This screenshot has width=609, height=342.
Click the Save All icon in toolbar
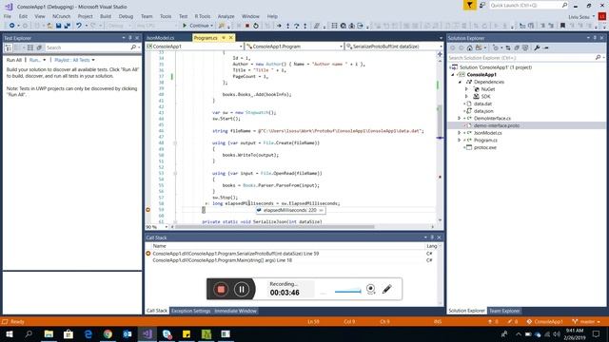[x=67, y=26]
